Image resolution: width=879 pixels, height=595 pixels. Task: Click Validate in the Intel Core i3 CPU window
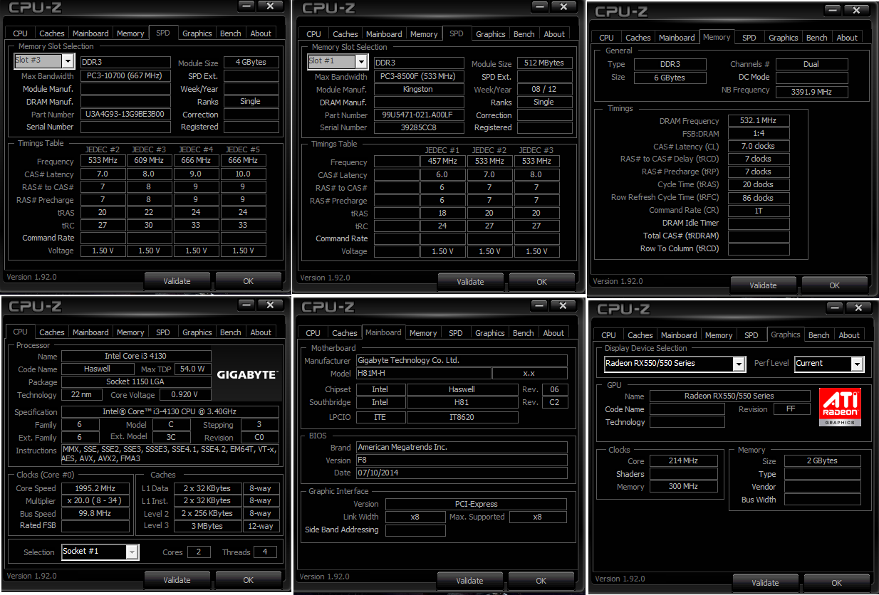tap(177, 580)
